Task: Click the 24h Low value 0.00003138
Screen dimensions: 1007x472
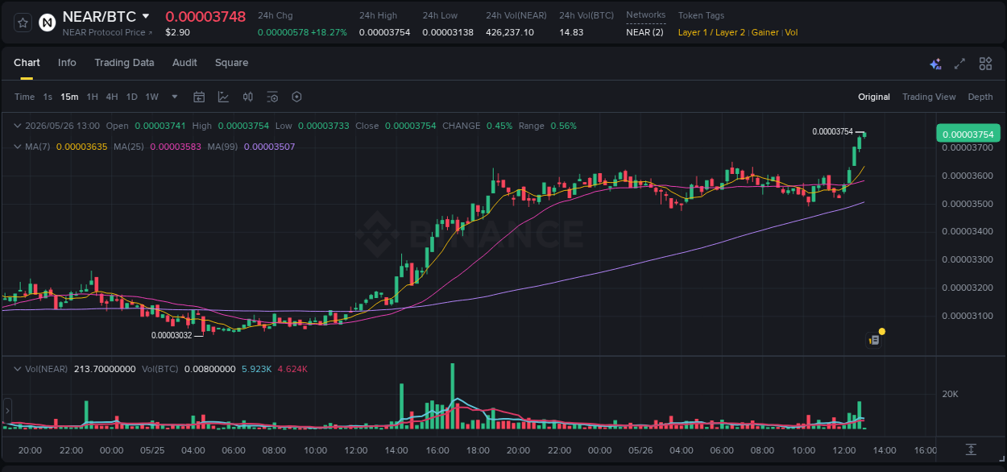Action: 448,32
